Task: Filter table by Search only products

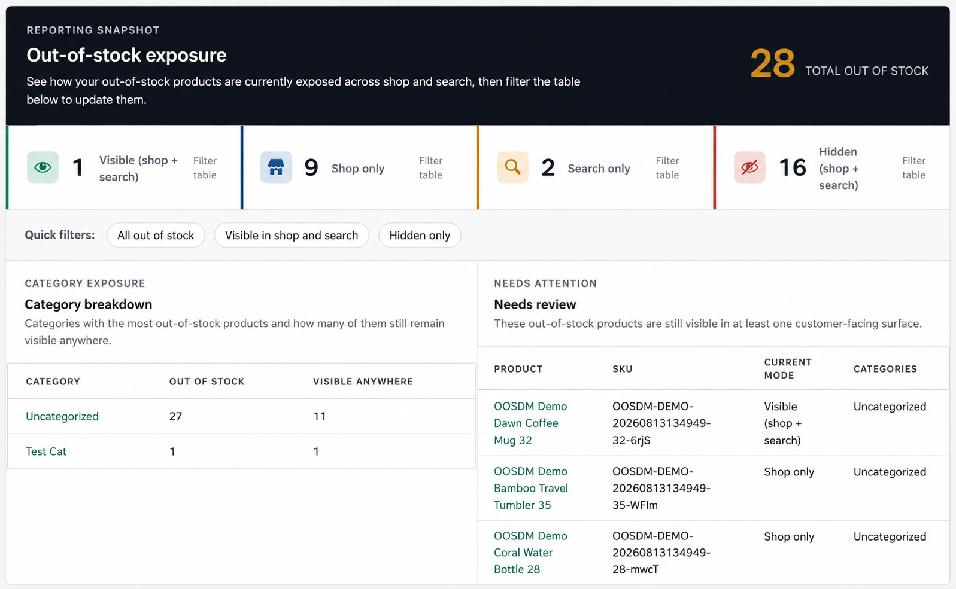Action: 667,168
